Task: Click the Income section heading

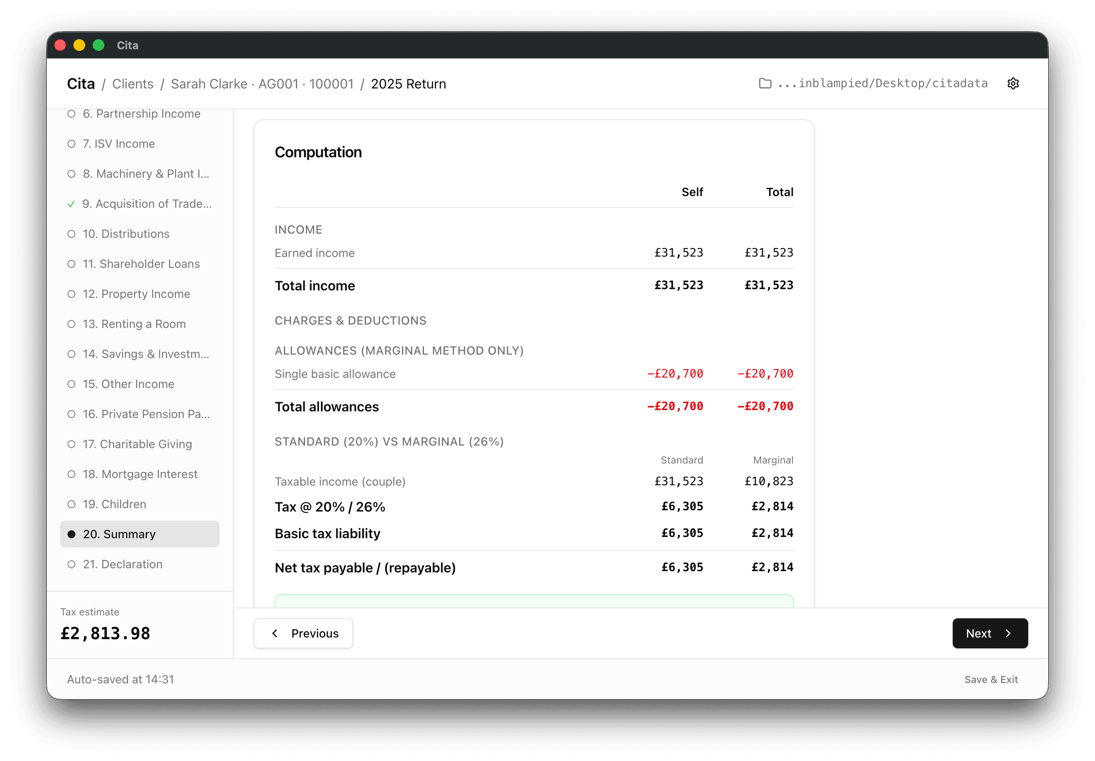Action: [298, 230]
